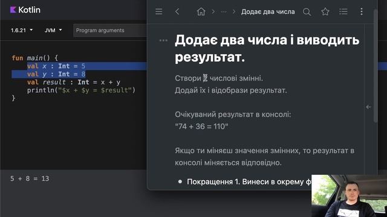387x217 pixels.
Task: Open the table of contents list icon
Action: click(x=343, y=11)
